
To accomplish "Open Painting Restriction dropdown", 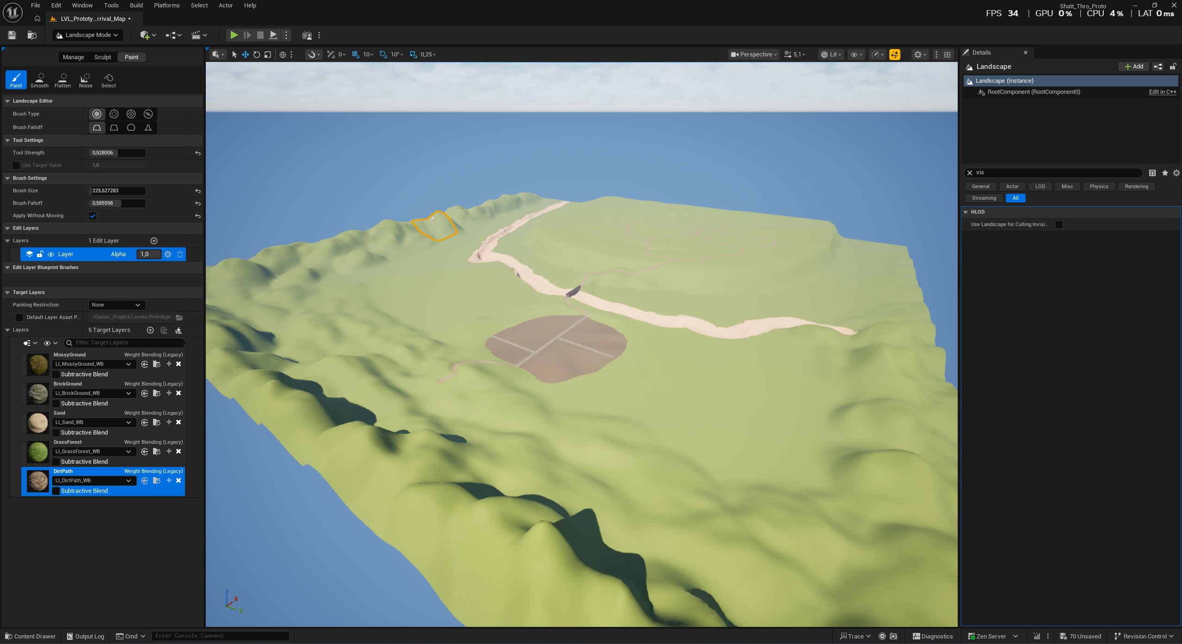I will (x=117, y=305).
